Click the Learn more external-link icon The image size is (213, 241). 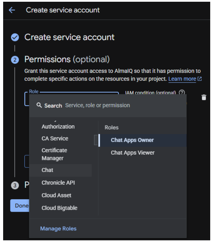click(200, 79)
